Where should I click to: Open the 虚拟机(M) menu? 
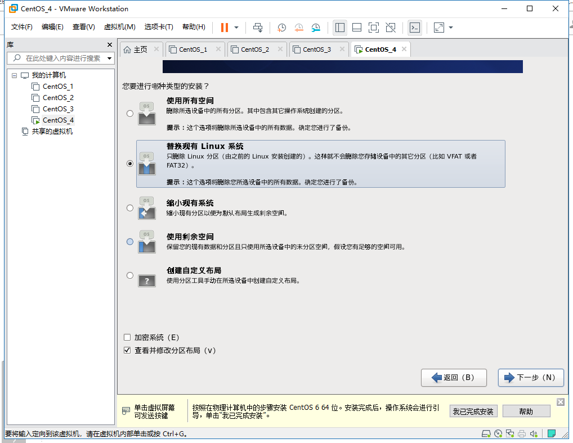[119, 27]
